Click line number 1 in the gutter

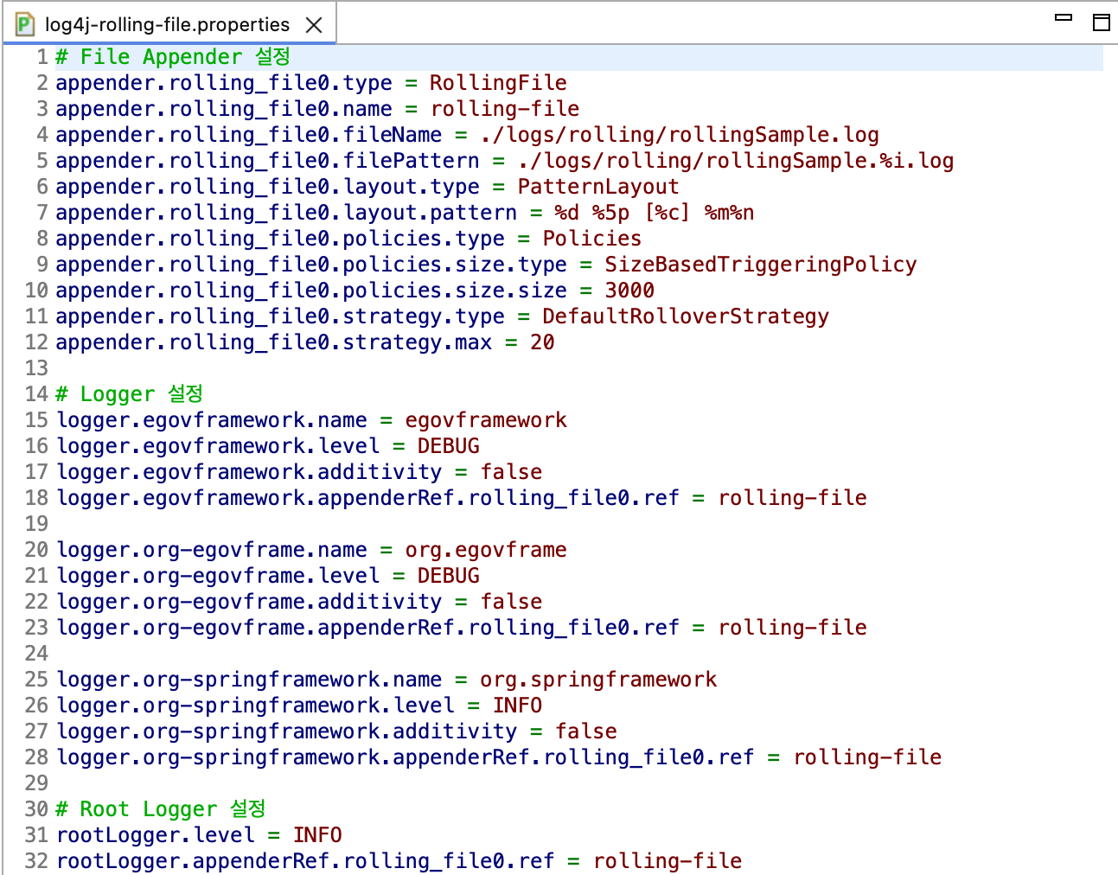[42, 57]
